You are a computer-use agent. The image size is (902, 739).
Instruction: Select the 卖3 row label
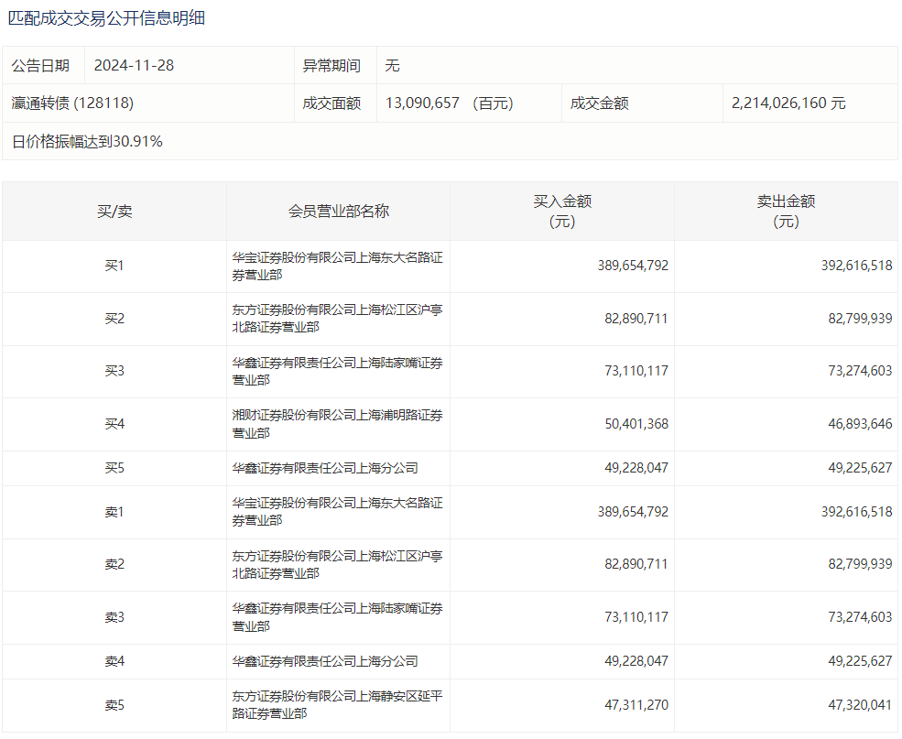click(114, 617)
